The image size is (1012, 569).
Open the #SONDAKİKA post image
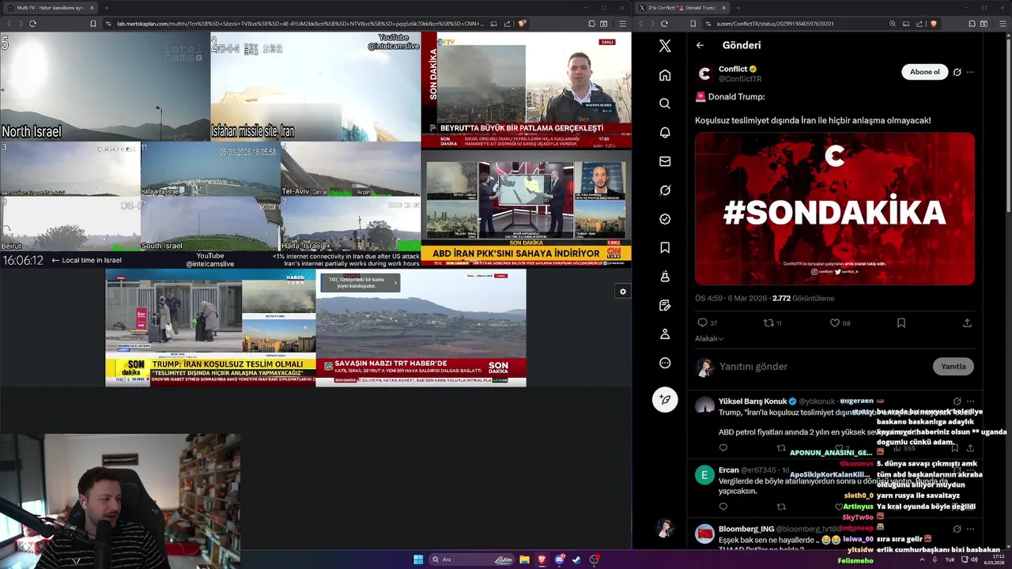coord(835,209)
